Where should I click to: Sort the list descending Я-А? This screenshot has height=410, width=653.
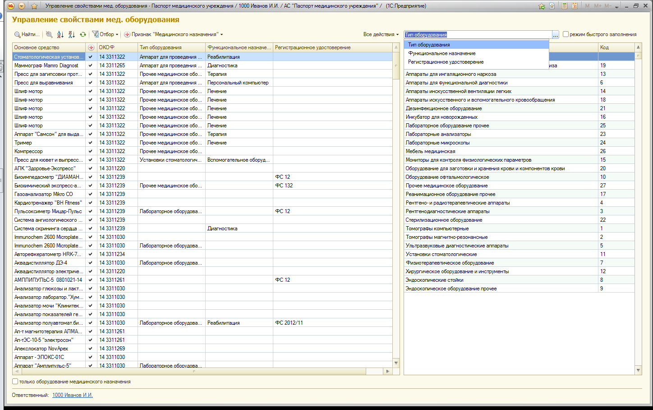pos(72,34)
